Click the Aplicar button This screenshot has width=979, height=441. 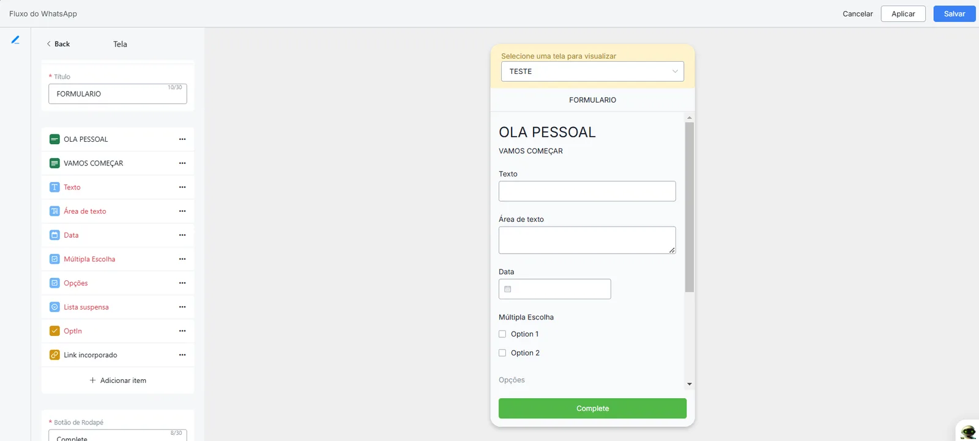(x=903, y=13)
